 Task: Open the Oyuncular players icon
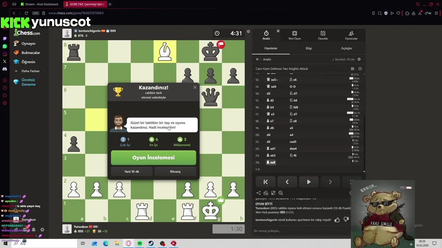coord(351,33)
